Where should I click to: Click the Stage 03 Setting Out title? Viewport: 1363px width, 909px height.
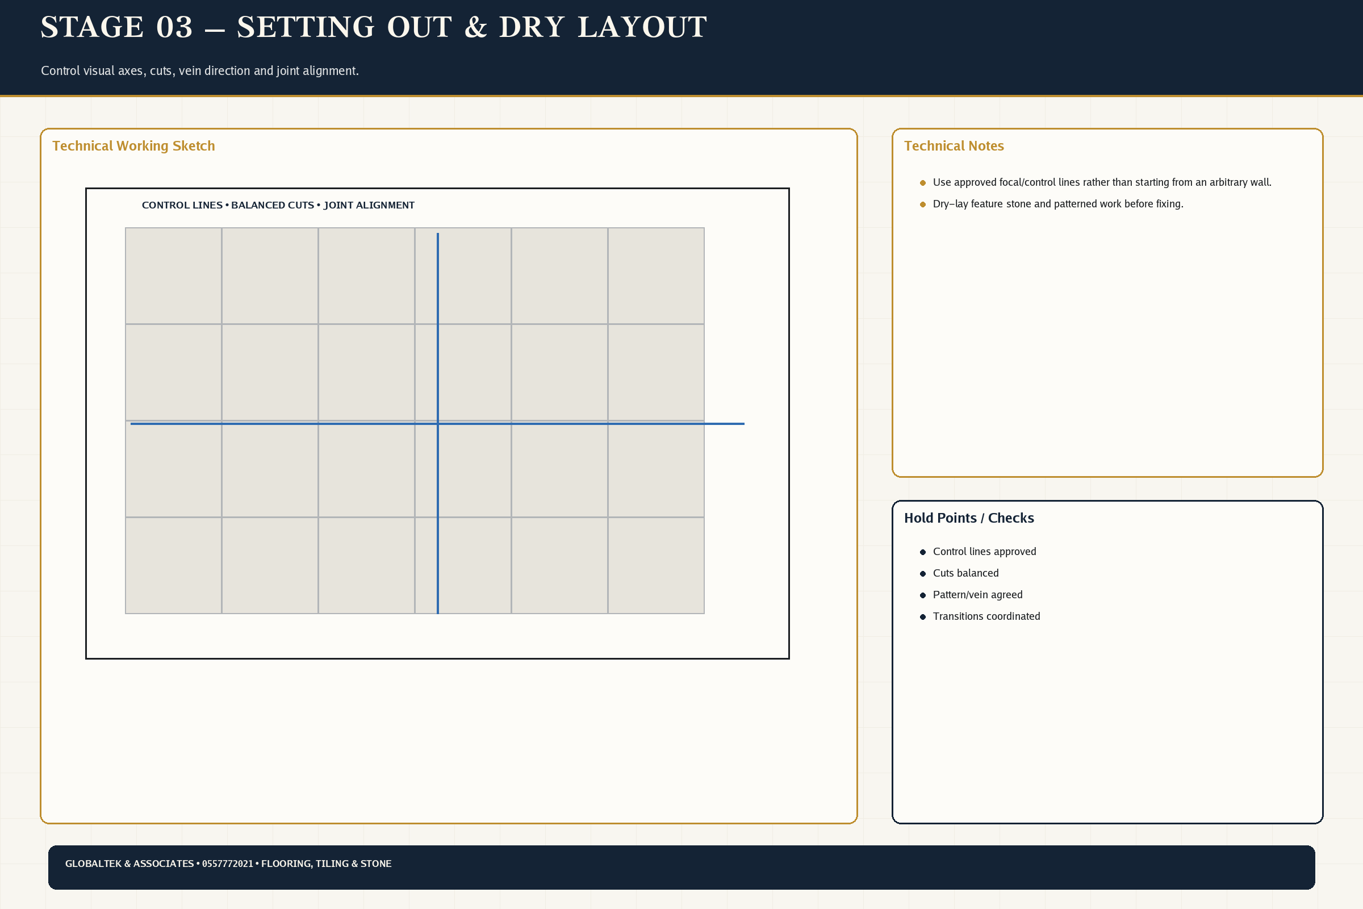(373, 27)
